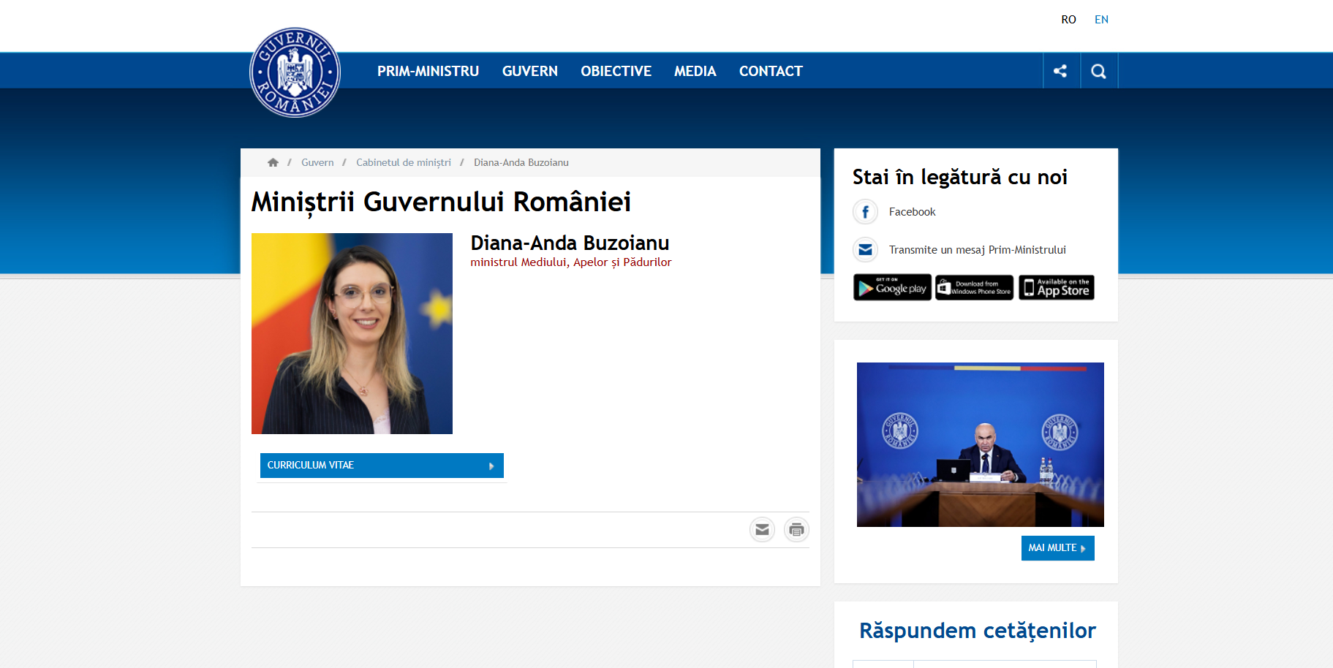Click the home breadcrumb icon
The height and width of the screenshot is (668, 1333).
point(273,162)
